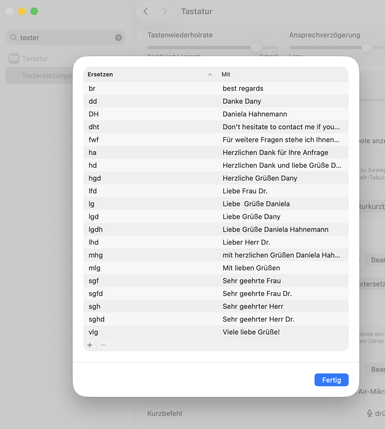Click the search magnifier icon
Image resolution: width=385 pixels, height=429 pixels.
14,37
